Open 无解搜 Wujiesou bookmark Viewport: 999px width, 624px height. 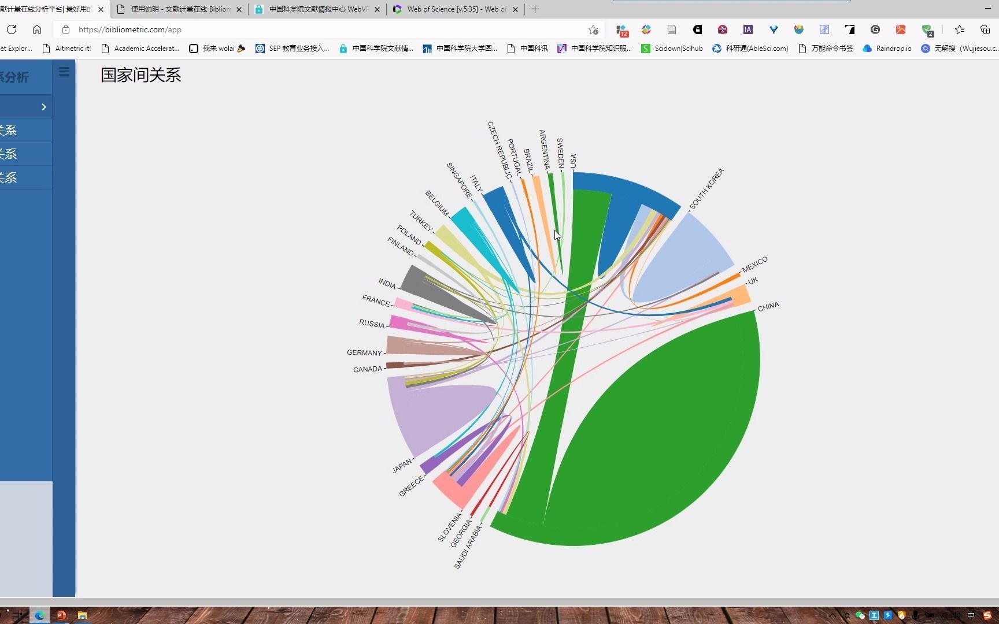(x=960, y=49)
